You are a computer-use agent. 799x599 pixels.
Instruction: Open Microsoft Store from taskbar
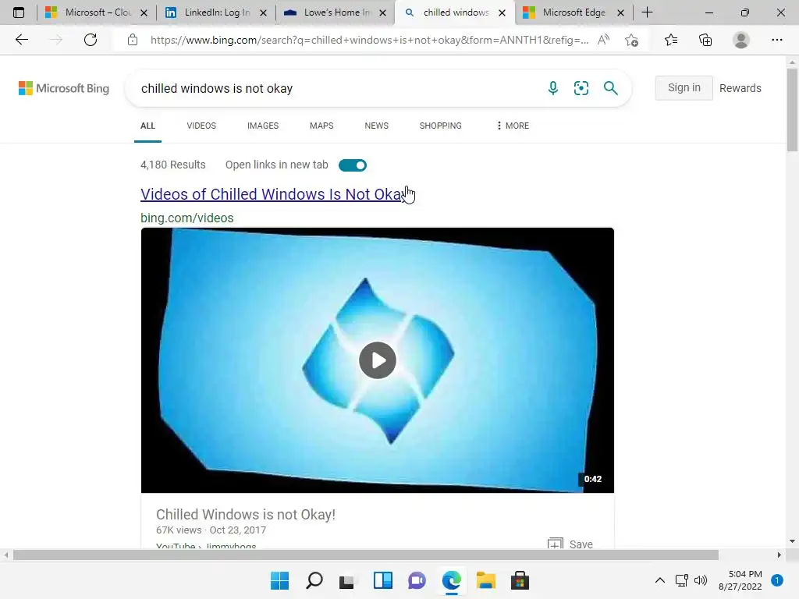[x=520, y=580]
